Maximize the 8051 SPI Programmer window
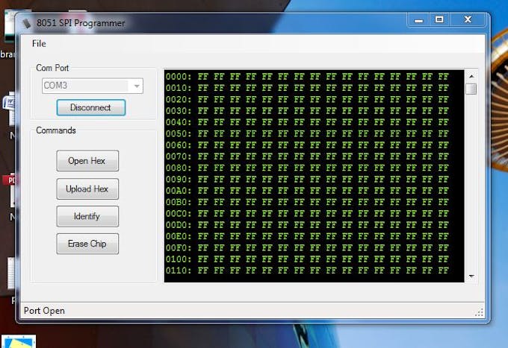 tap(439, 19)
